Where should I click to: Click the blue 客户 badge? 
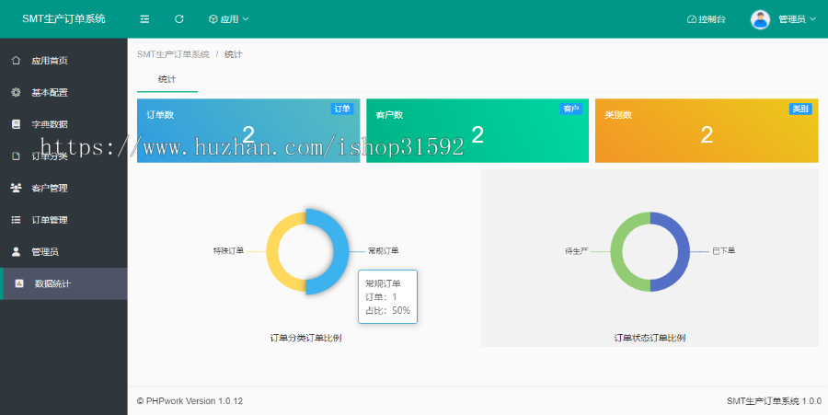[570, 109]
